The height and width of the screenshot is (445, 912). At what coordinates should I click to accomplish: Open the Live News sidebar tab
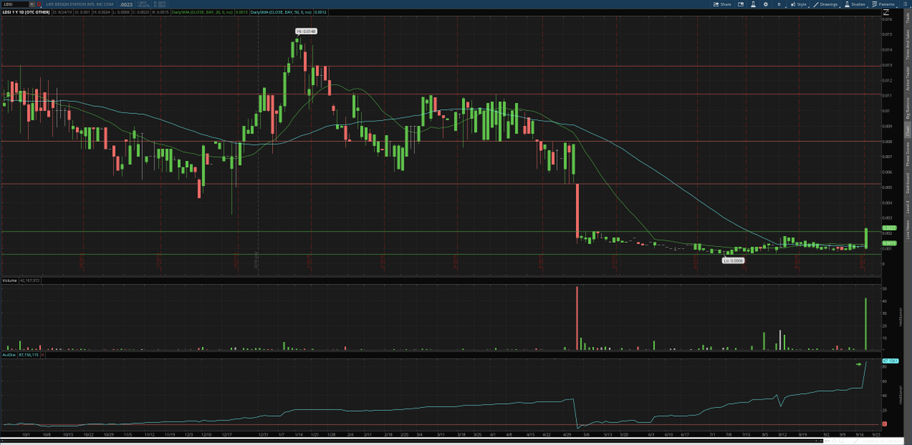[x=907, y=231]
